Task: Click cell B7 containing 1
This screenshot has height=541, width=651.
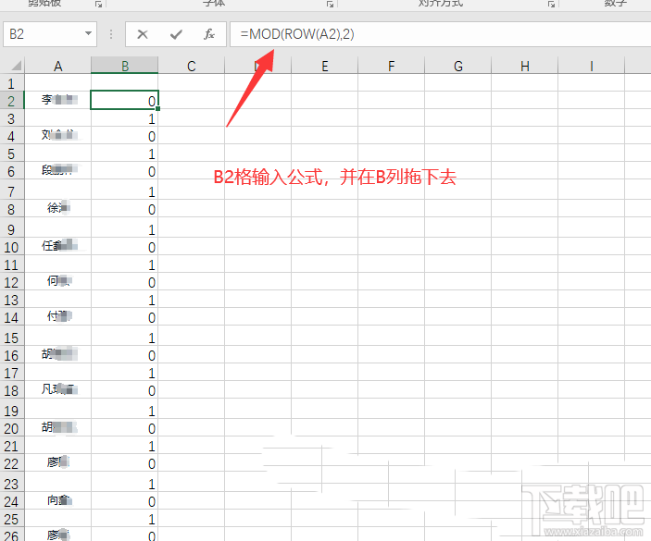Action: (x=125, y=191)
